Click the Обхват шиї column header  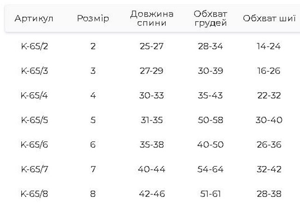[x=269, y=18]
